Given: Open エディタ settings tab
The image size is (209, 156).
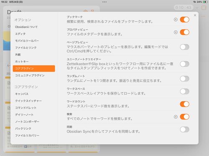Looking at the screenshot, I should [x=34, y=34].
